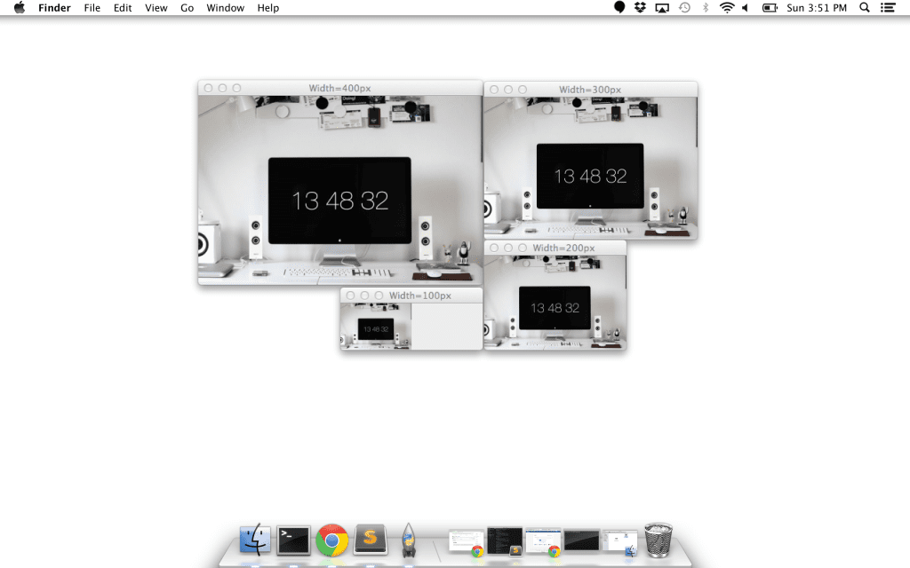Open Sublime Text from the Dock
Viewport: 910px width, 568px height.
coord(371,539)
